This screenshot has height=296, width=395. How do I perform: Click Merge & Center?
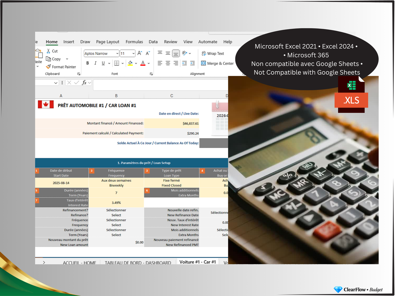[217, 63]
